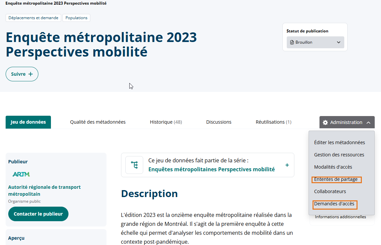Open the Statut de publication Brouillon dropdown
The height and width of the screenshot is (245, 381).
tap(316, 42)
